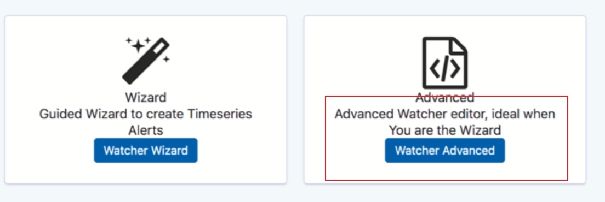
Task: Click the small star right of the wand tip
Action: [166, 59]
